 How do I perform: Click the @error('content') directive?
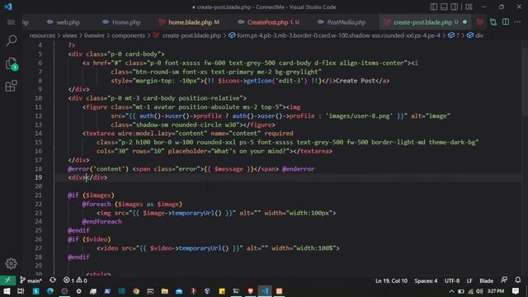point(98,169)
